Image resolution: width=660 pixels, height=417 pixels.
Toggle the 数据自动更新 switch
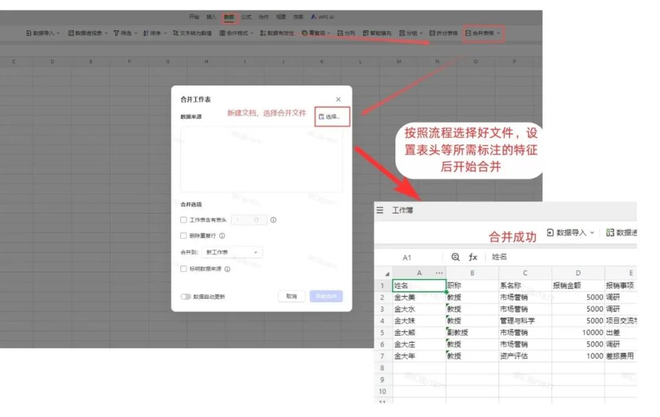click(x=186, y=297)
